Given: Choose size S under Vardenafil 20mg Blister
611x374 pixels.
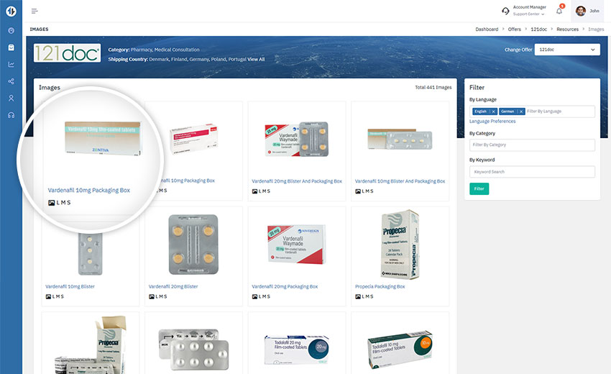Looking at the screenshot, I should pos(165,296).
